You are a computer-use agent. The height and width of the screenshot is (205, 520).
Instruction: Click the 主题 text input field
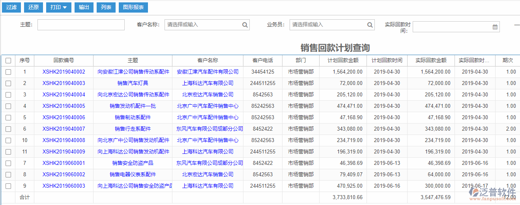pyautogui.click(x=81, y=25)
